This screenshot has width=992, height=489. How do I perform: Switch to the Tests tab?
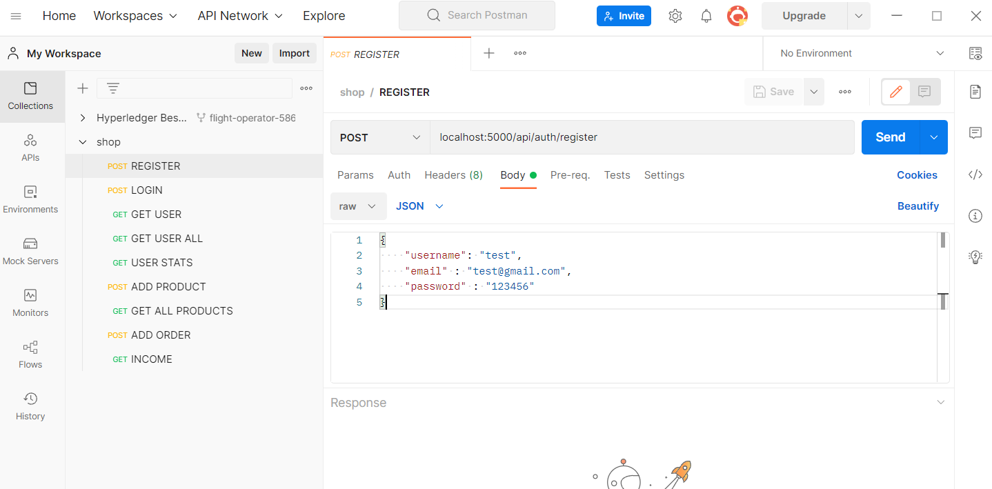click(617, 175)
